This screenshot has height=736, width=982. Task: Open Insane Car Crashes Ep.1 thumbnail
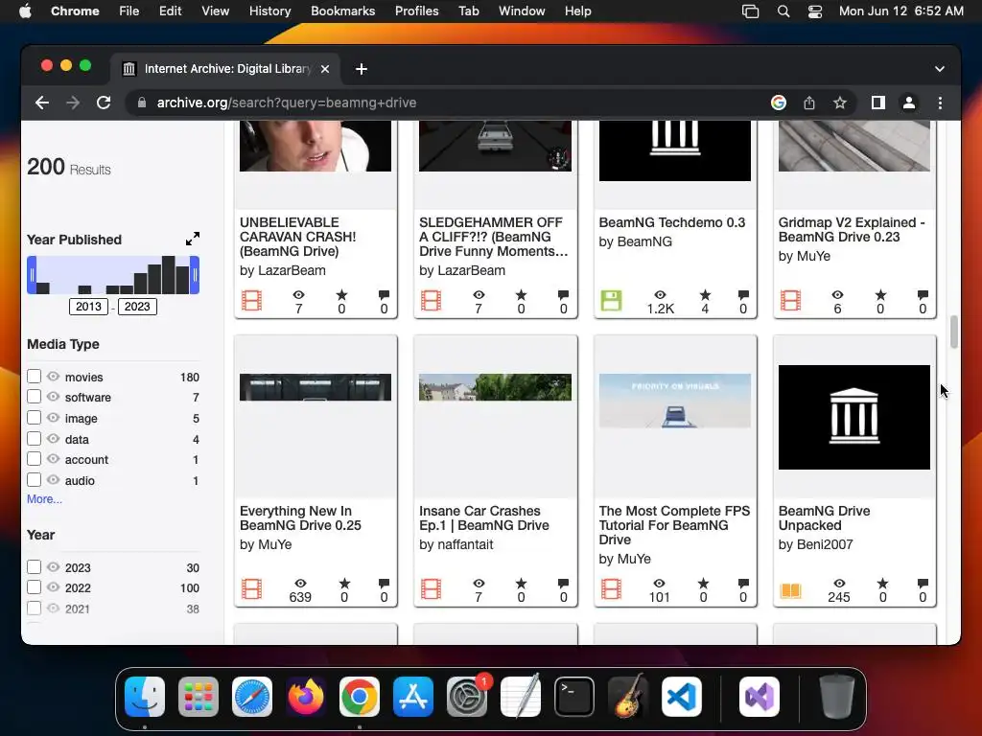click(495, 387)
